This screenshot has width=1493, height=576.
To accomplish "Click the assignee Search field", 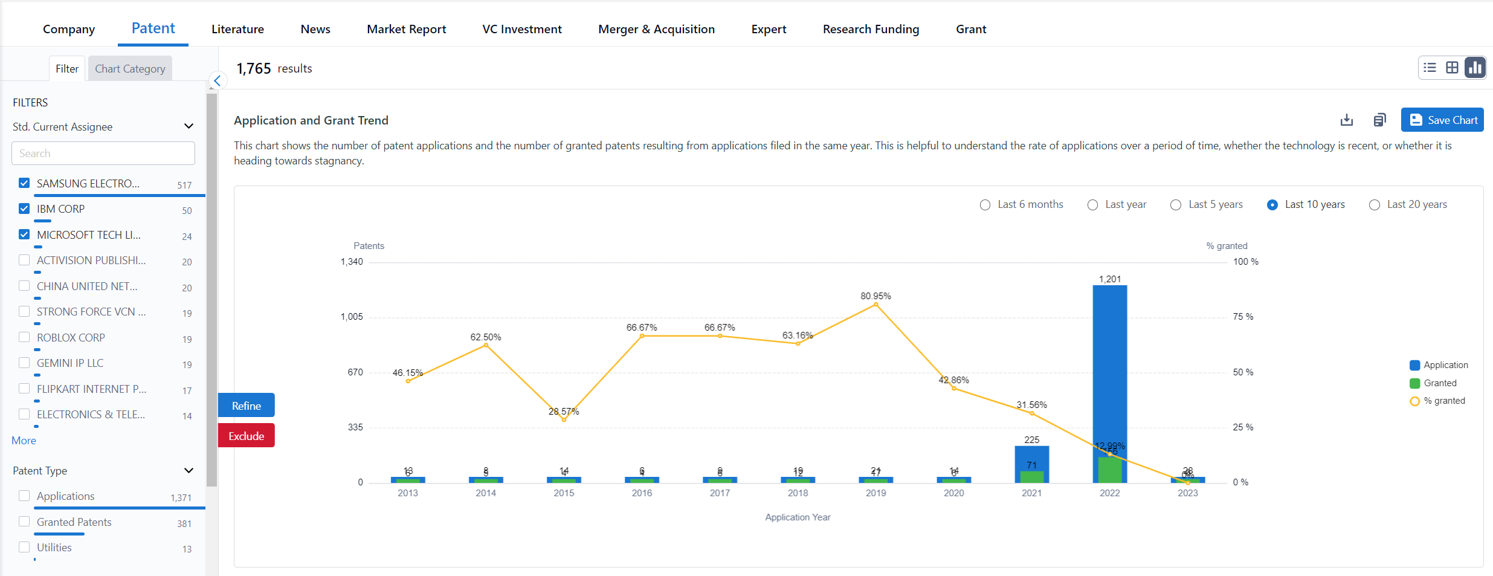I will (103, 154).
